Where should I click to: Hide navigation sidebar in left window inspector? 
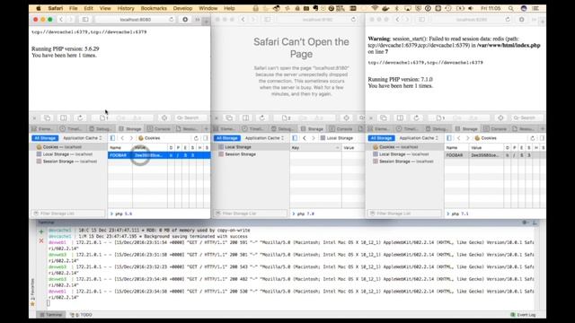click(x=112, y=138)
